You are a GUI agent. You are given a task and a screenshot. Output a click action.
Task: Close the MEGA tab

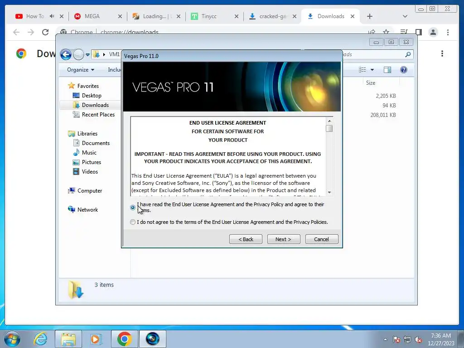[120, 16]
